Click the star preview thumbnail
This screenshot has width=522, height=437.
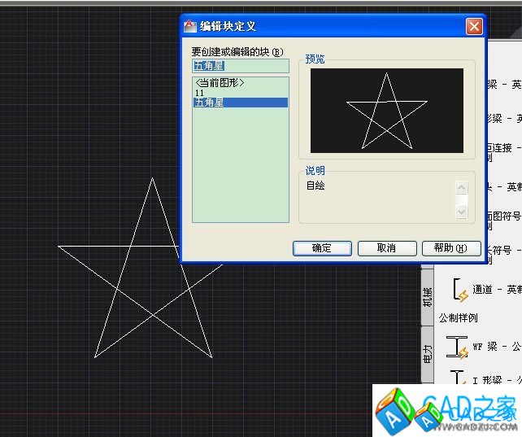(386, 110)
